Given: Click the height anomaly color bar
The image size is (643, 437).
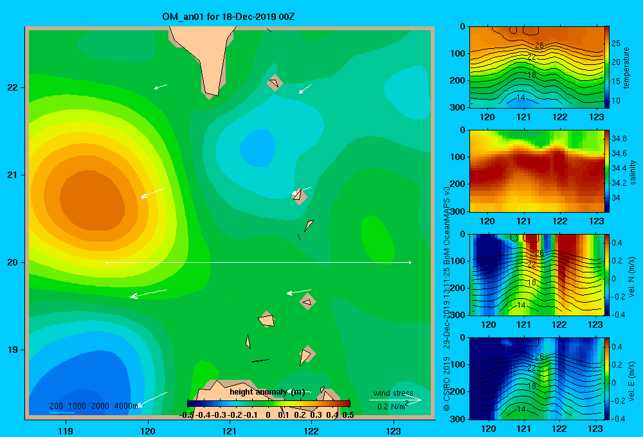Looking at the screenshot, I should (269, 404).
